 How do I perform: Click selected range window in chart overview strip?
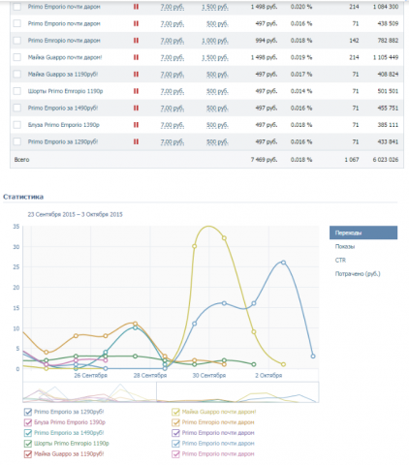(x=237, y=392)
